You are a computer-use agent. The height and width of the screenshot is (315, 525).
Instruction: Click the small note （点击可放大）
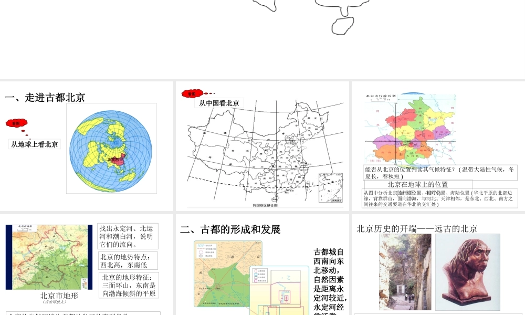(x=54, y=302)
